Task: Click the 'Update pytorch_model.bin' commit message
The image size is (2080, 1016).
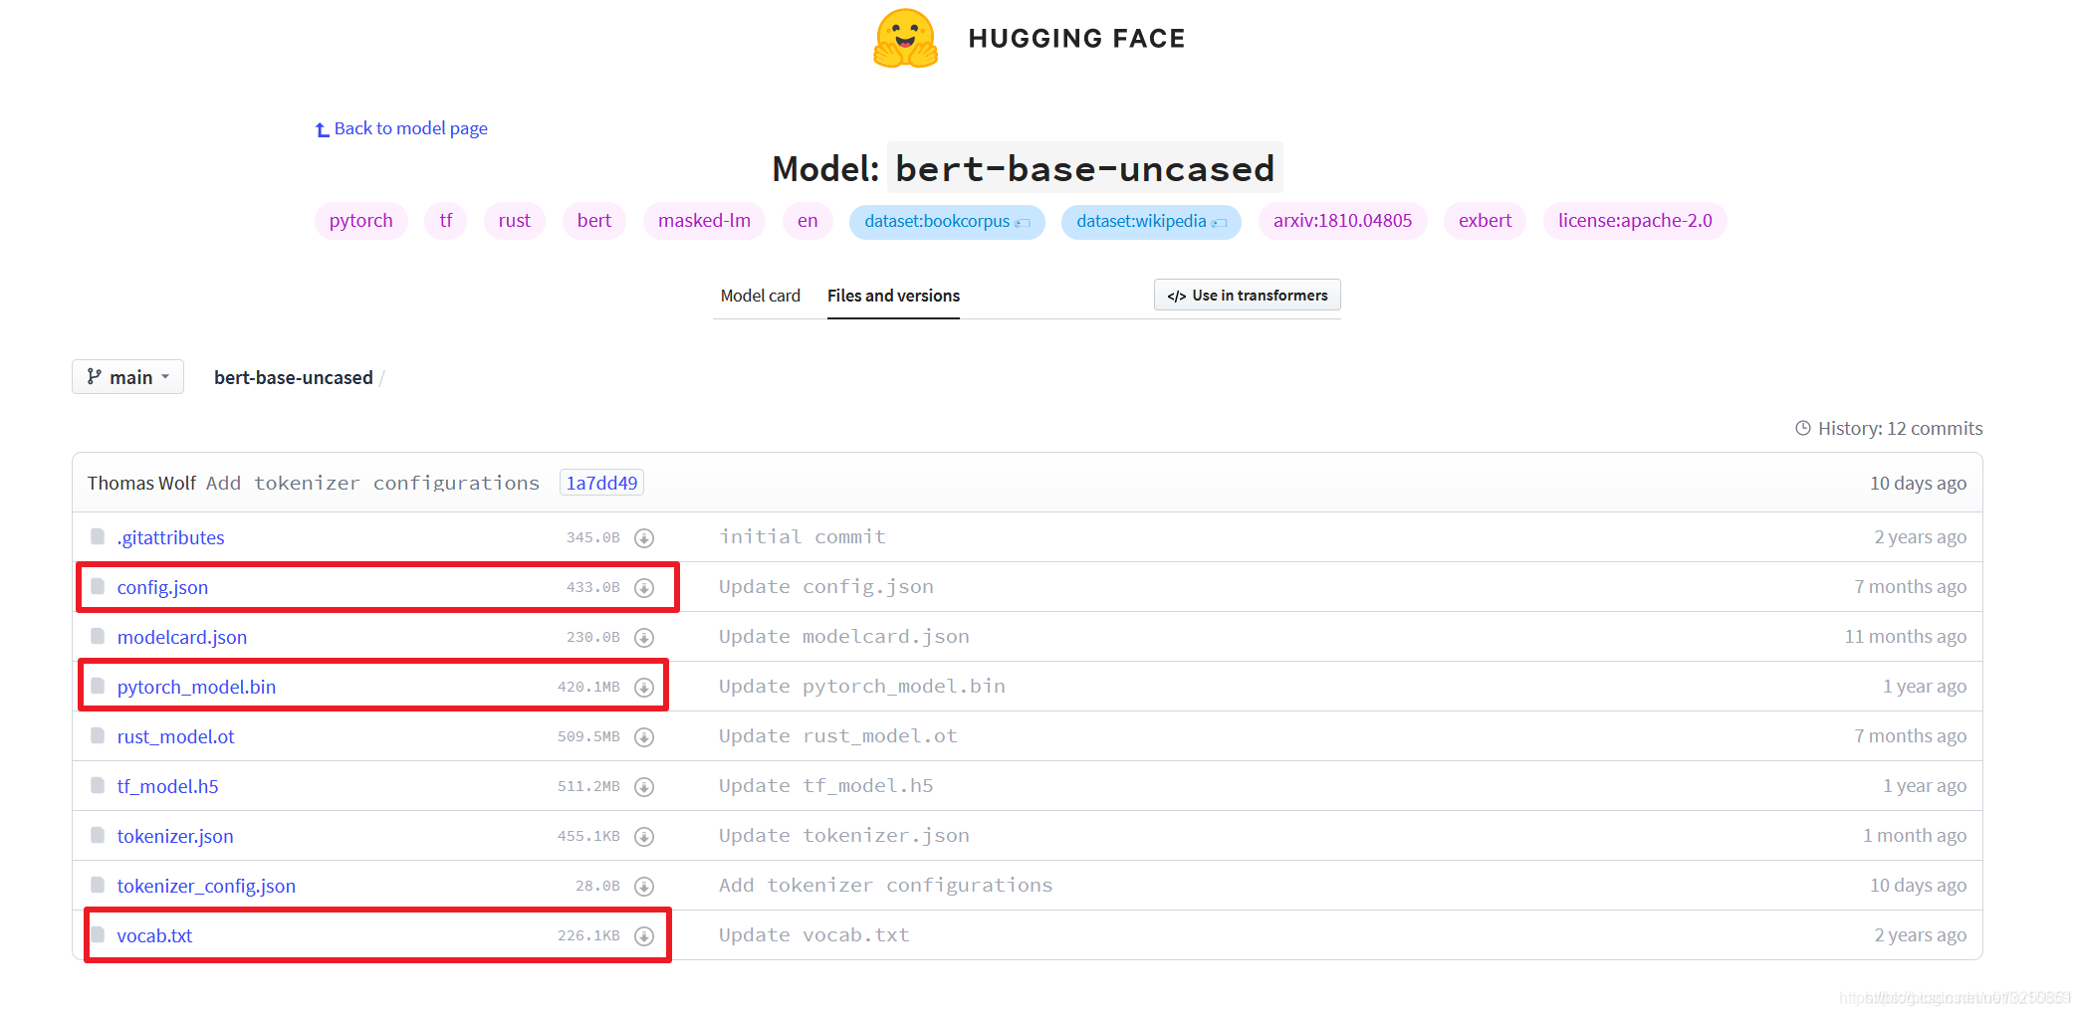Action: pos(862,687)
